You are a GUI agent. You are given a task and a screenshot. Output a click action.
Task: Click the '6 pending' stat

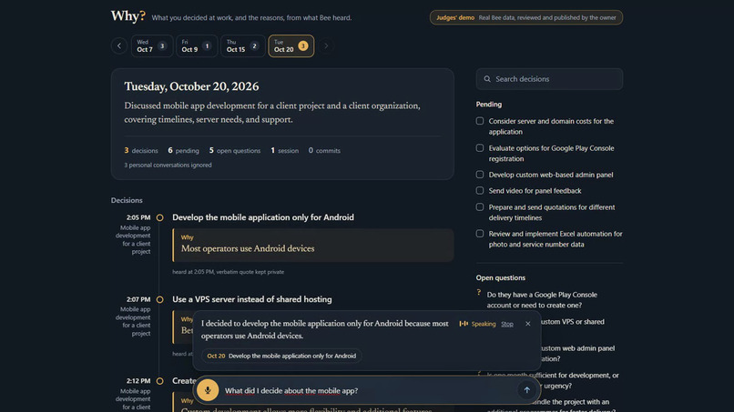(x=184, y=151)
